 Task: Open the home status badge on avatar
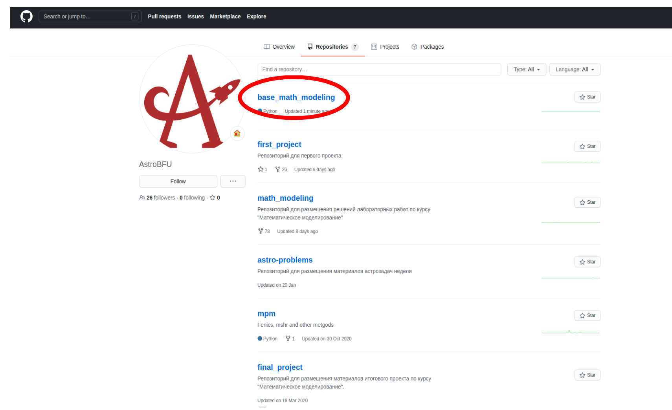tap(237, 134)
